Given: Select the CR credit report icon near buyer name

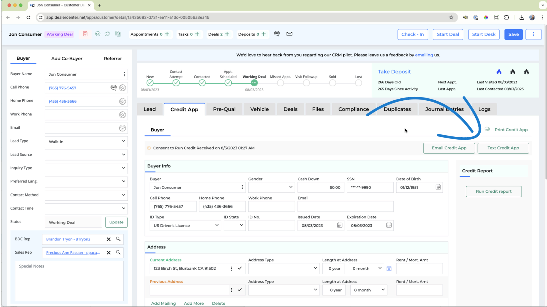Looking at the screenshot, I should [98, 34].
